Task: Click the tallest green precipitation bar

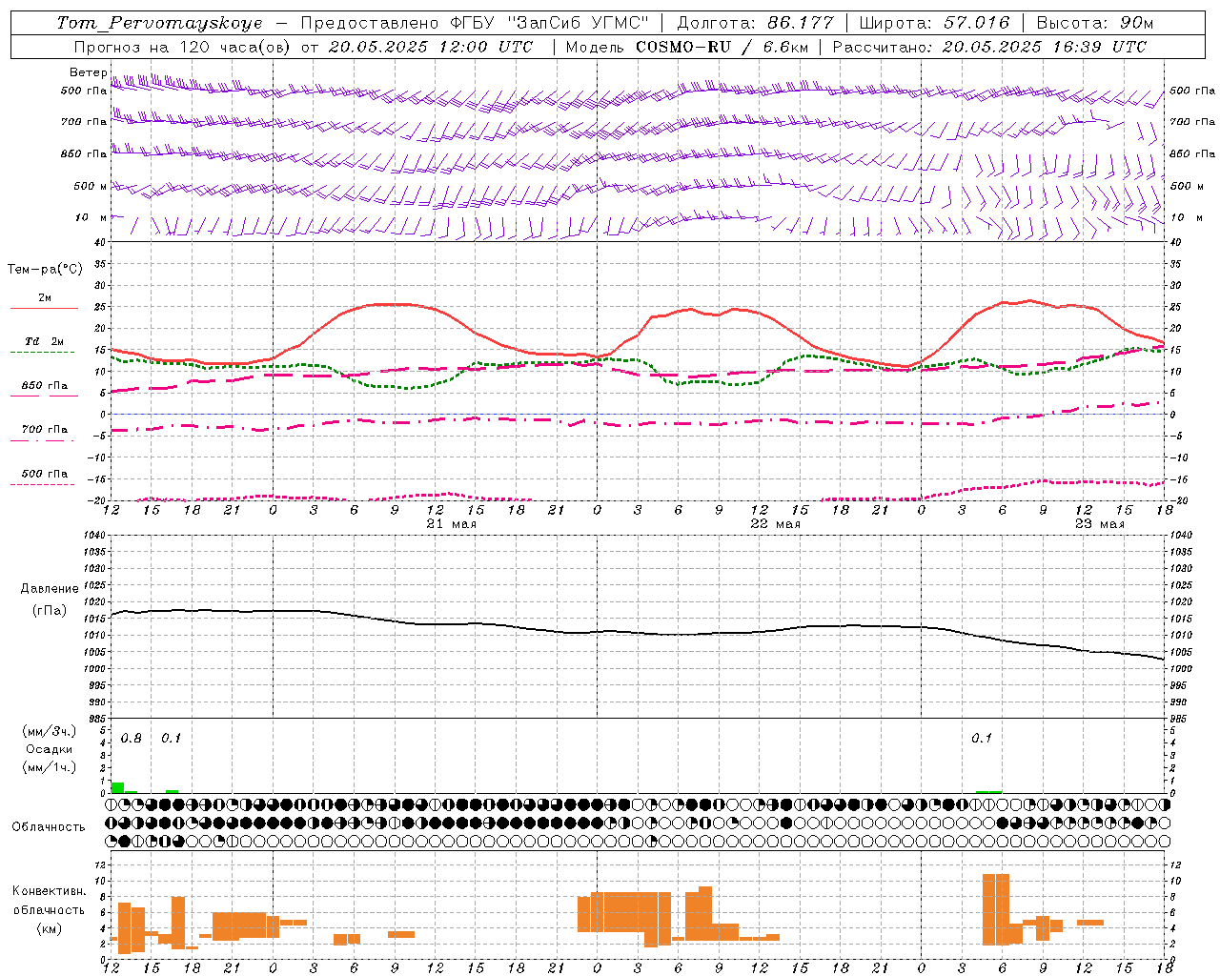Action: [x=117, y=787]
